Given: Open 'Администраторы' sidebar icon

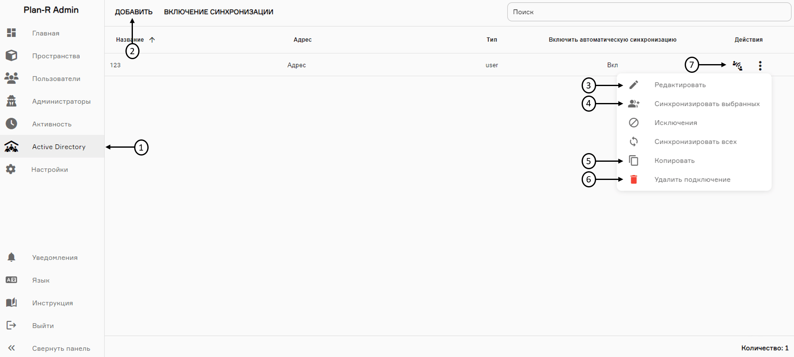Looking at the screenshot, I should (12, 101).
